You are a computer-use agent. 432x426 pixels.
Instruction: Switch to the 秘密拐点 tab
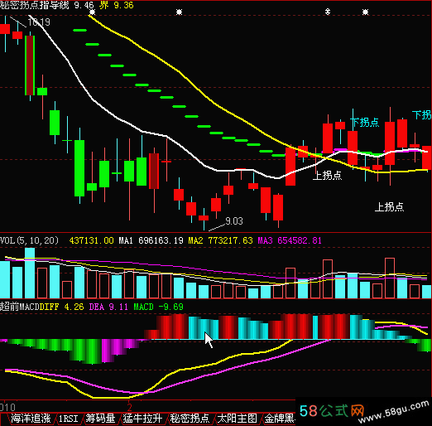coord(190,419)
